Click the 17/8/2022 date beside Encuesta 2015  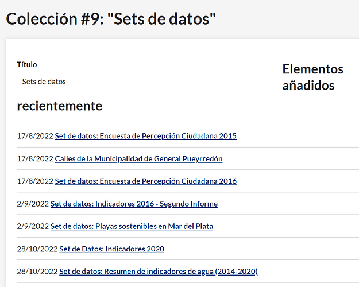tap(35, 136)
